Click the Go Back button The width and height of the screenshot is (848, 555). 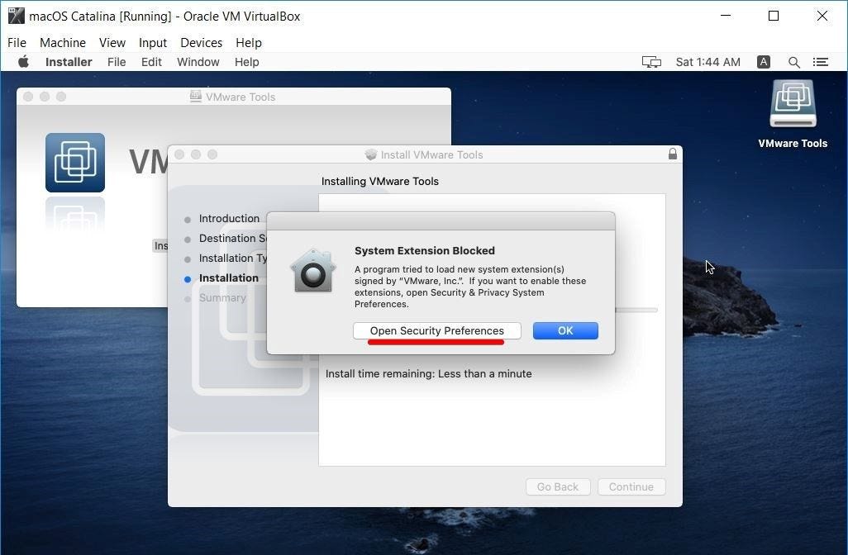point(558,487)
